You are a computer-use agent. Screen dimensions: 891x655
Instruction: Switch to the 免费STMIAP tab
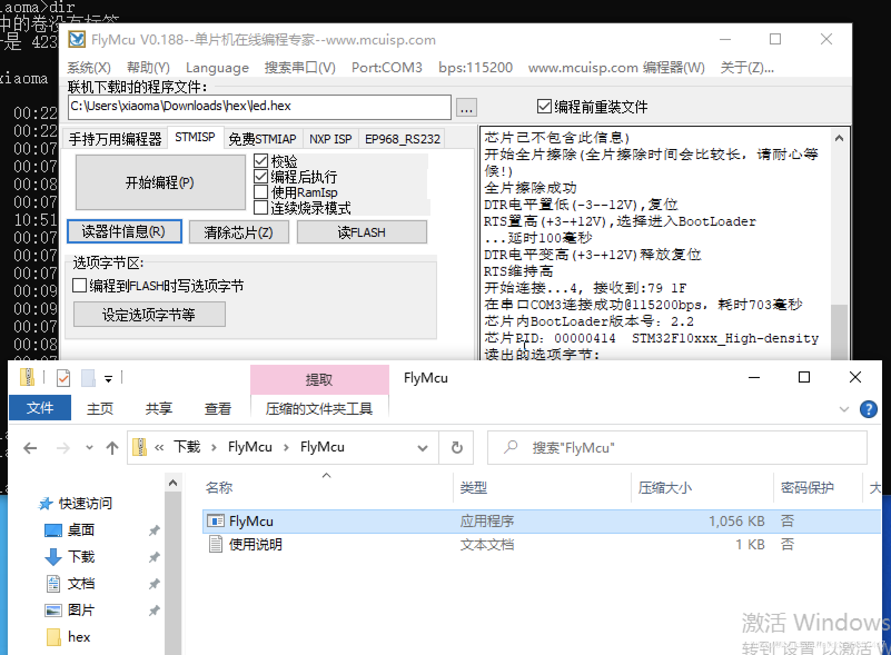(x=263, y=138)
